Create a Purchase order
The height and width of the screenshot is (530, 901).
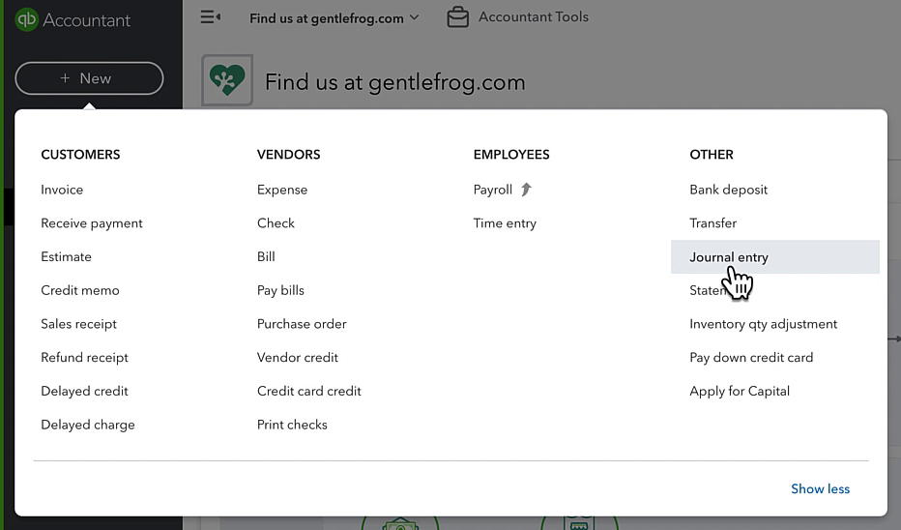coord(302,324)
